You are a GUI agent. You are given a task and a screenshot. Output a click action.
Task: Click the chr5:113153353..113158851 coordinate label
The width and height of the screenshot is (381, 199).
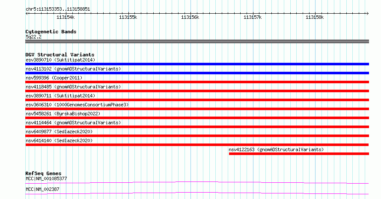click(58, 9)
